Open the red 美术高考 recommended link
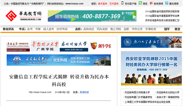This screenshot has width=183, height=106. pyautogui.click(x=102, y=4)
